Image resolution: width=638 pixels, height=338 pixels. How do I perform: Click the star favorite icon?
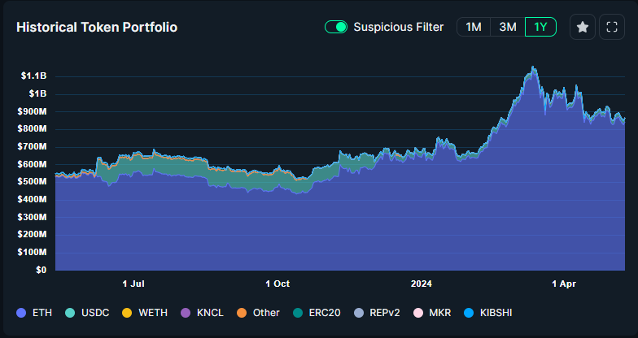pos(583,27)
